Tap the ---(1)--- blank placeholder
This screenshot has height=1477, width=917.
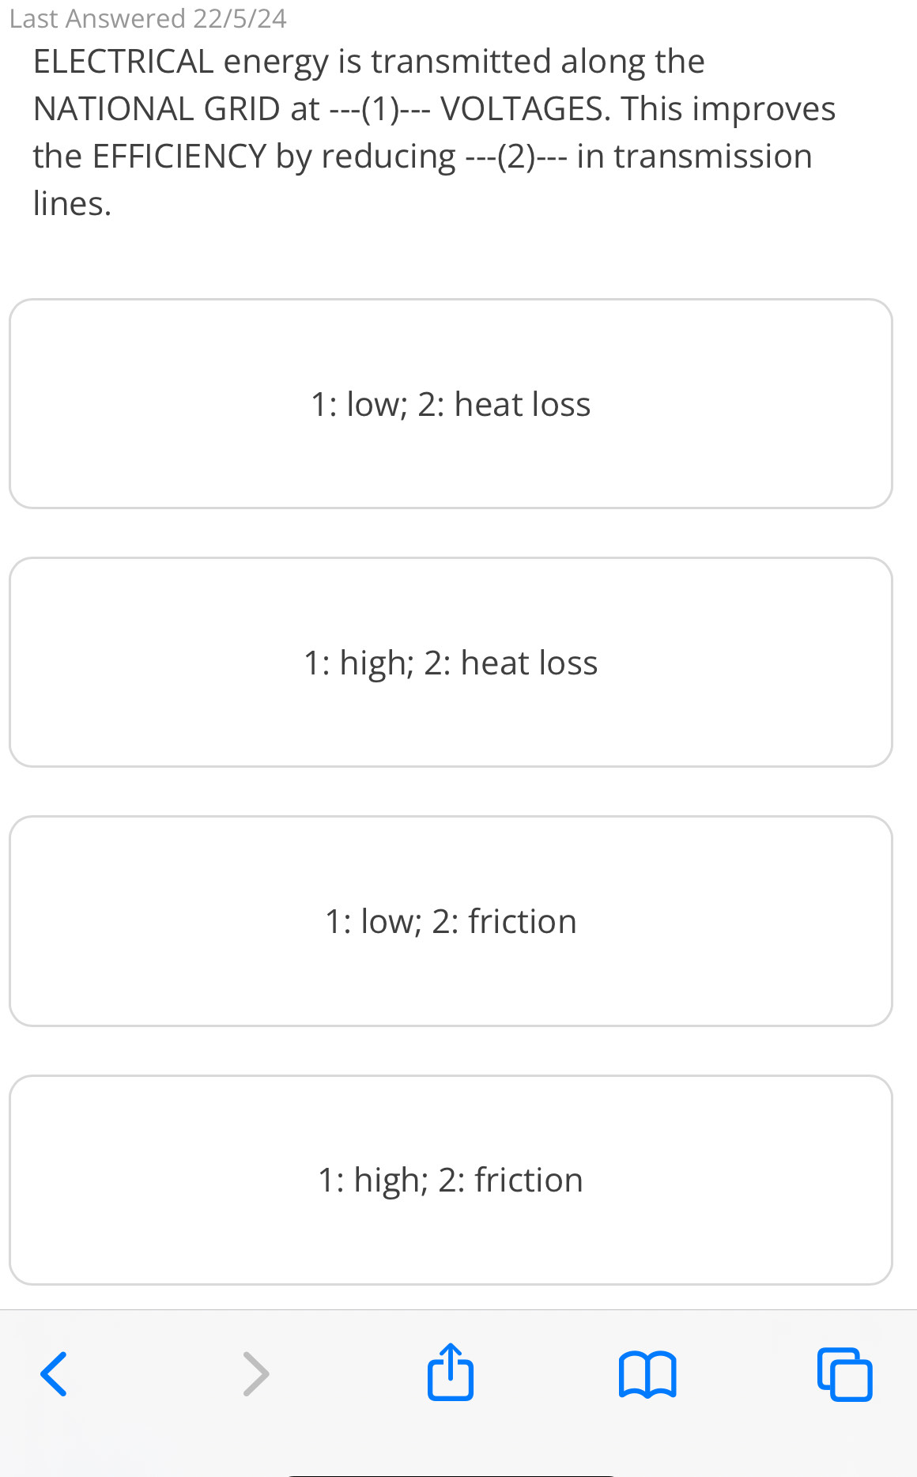click(x=379, y=109)
